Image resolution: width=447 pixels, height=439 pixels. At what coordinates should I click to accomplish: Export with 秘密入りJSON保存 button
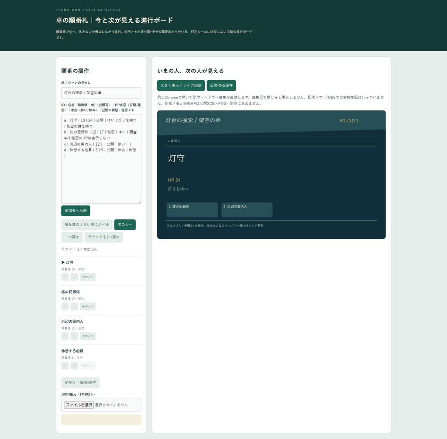point(80,383)
